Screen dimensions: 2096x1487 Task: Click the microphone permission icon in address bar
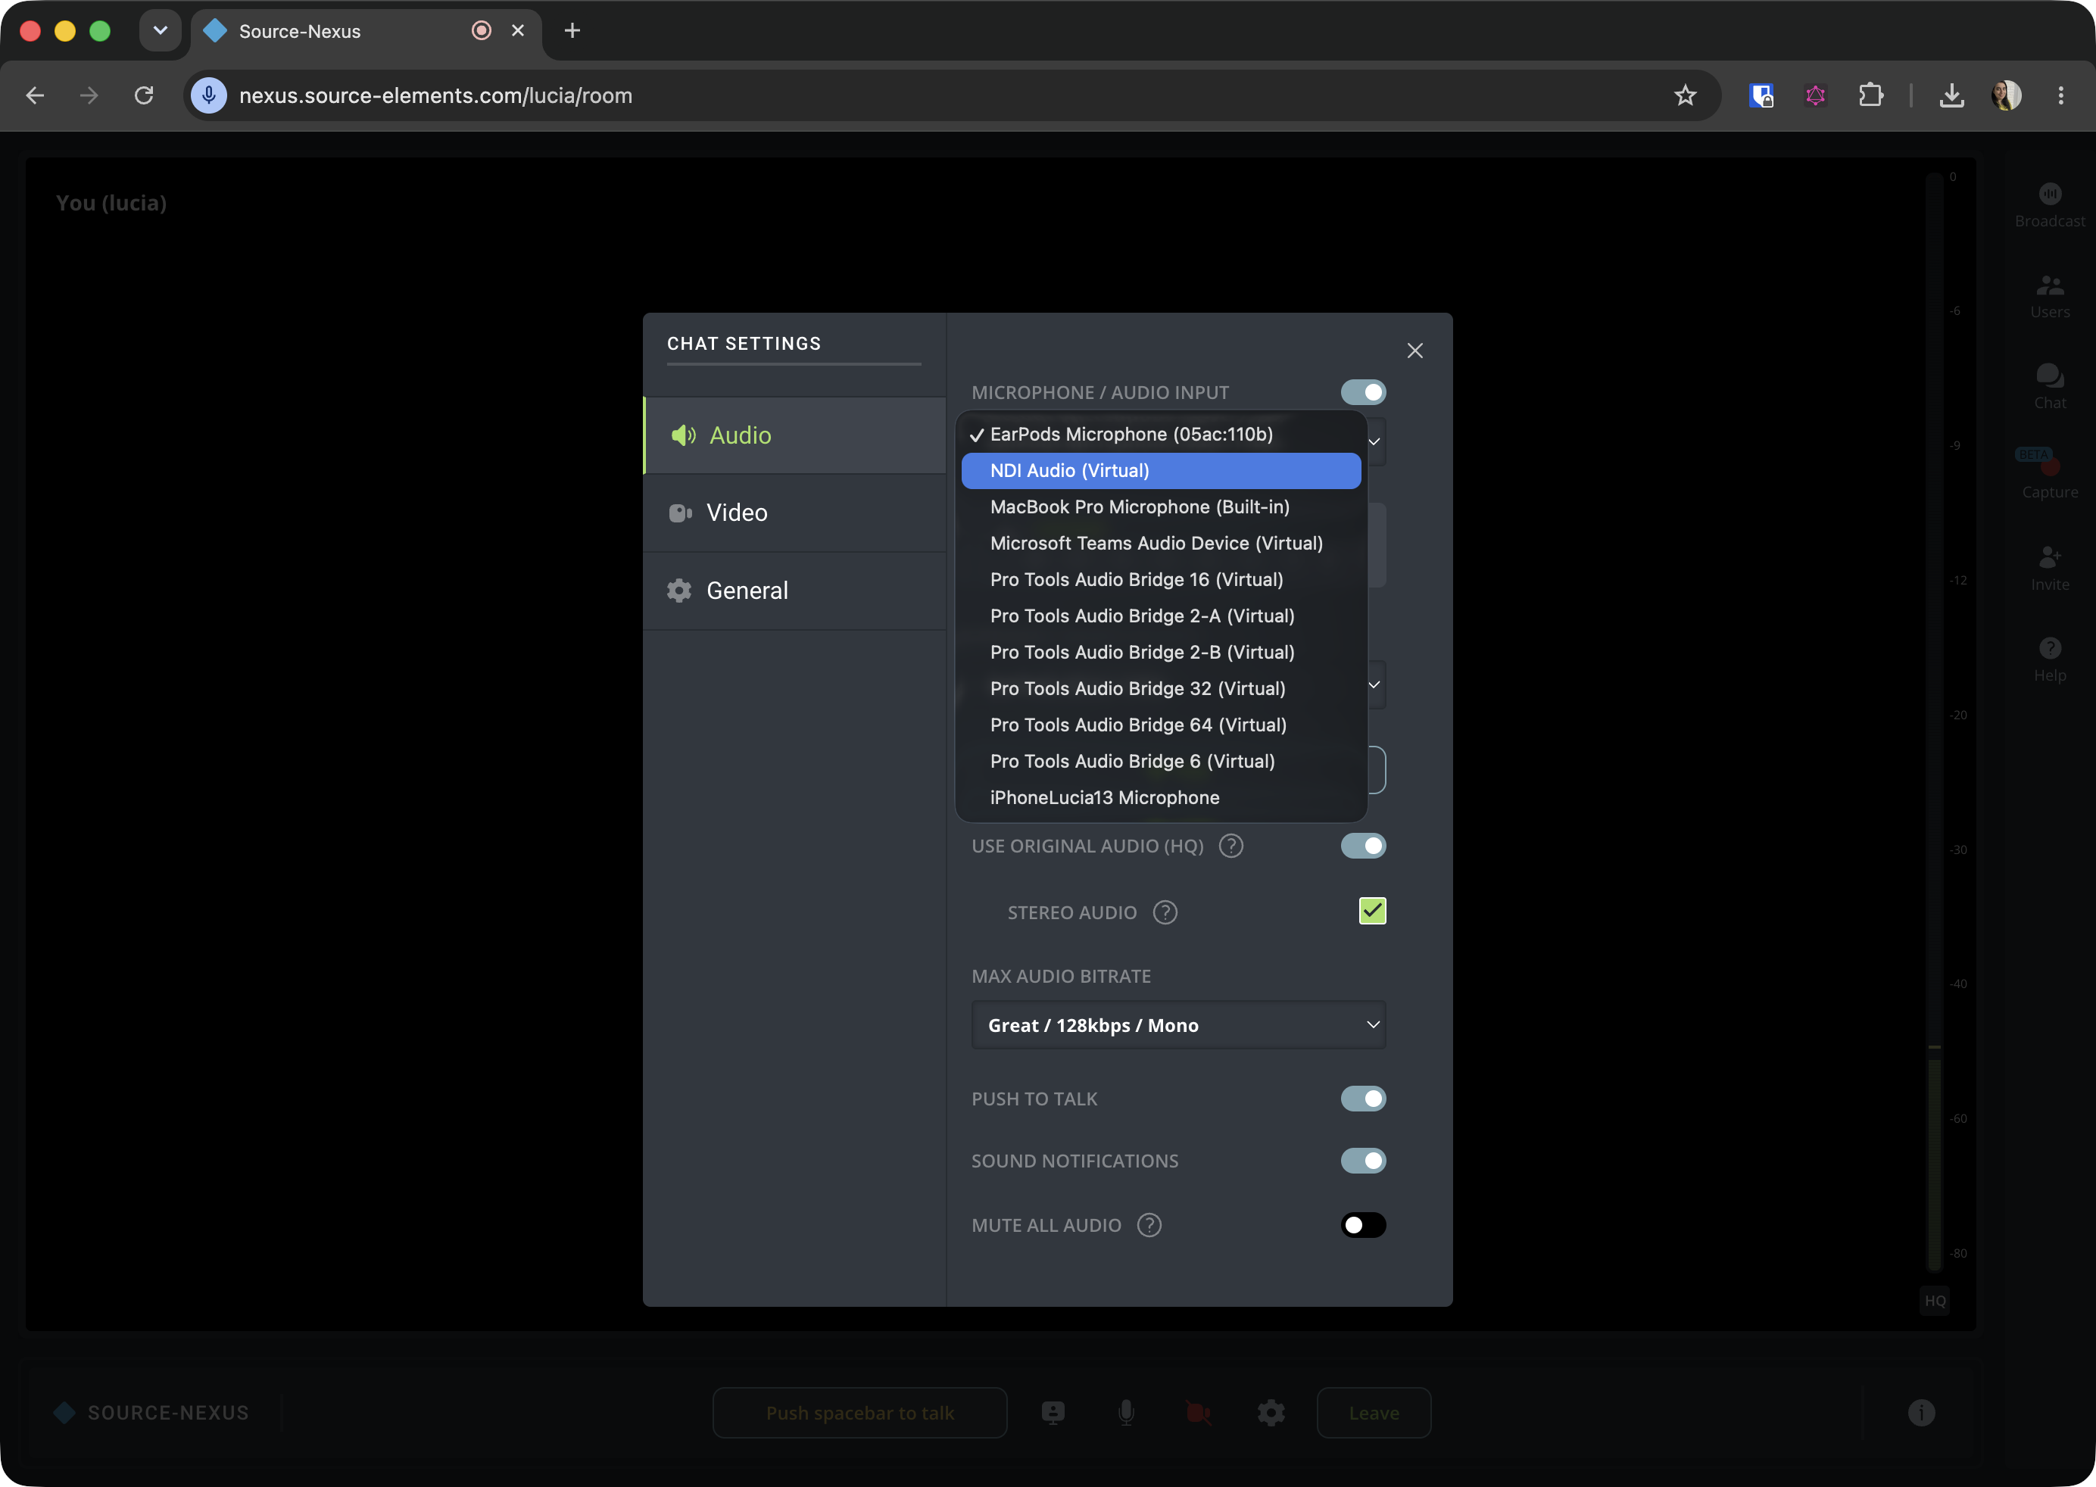(209, 95)
